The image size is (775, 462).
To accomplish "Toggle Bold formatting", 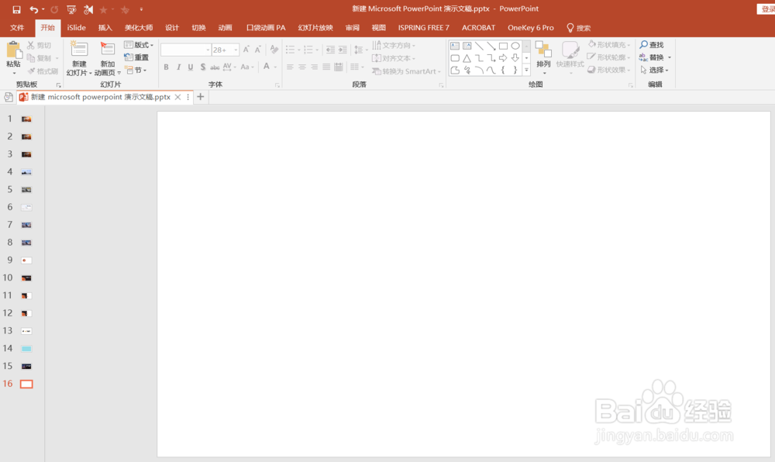I will coord(166,67).
